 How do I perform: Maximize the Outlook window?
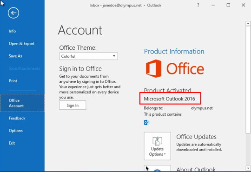228,5
